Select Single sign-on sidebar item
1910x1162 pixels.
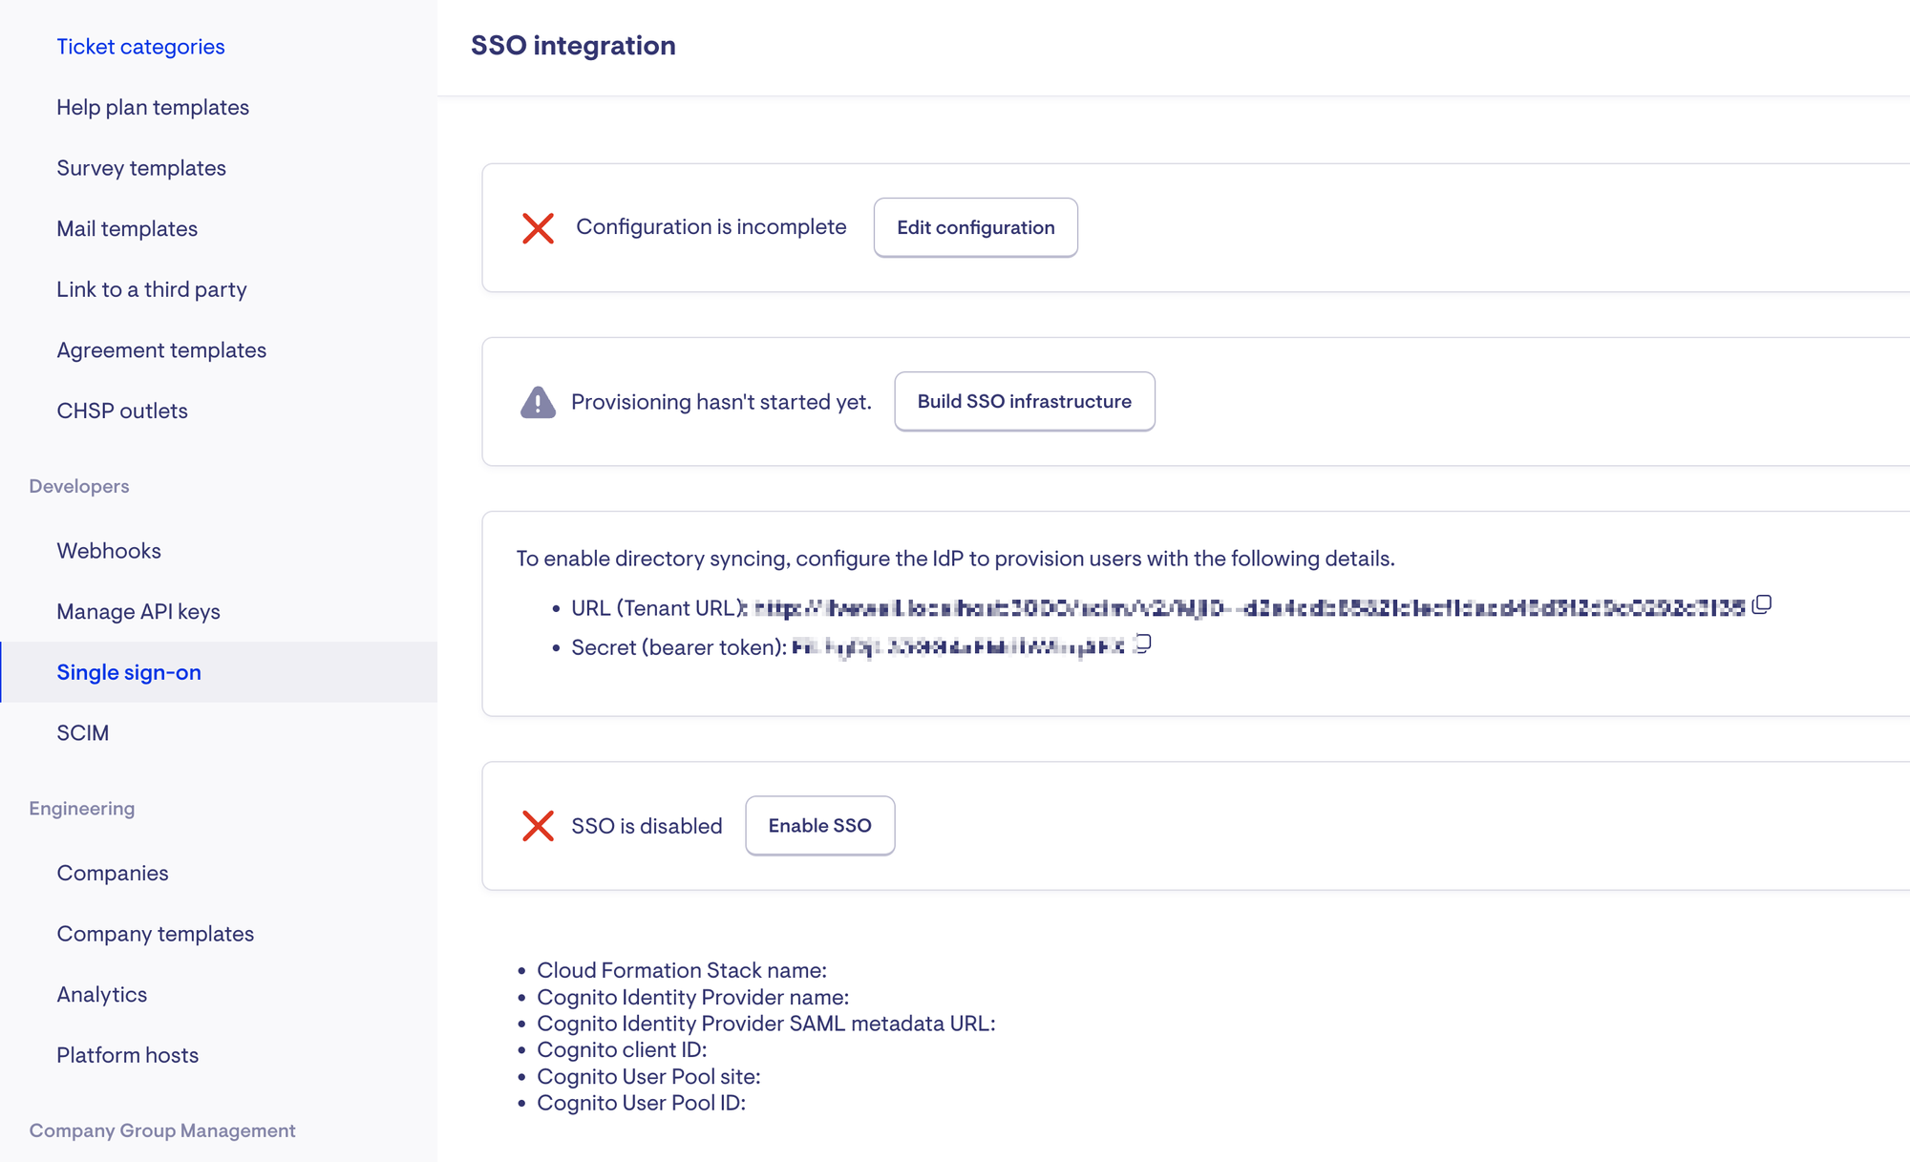pos(129,672)
